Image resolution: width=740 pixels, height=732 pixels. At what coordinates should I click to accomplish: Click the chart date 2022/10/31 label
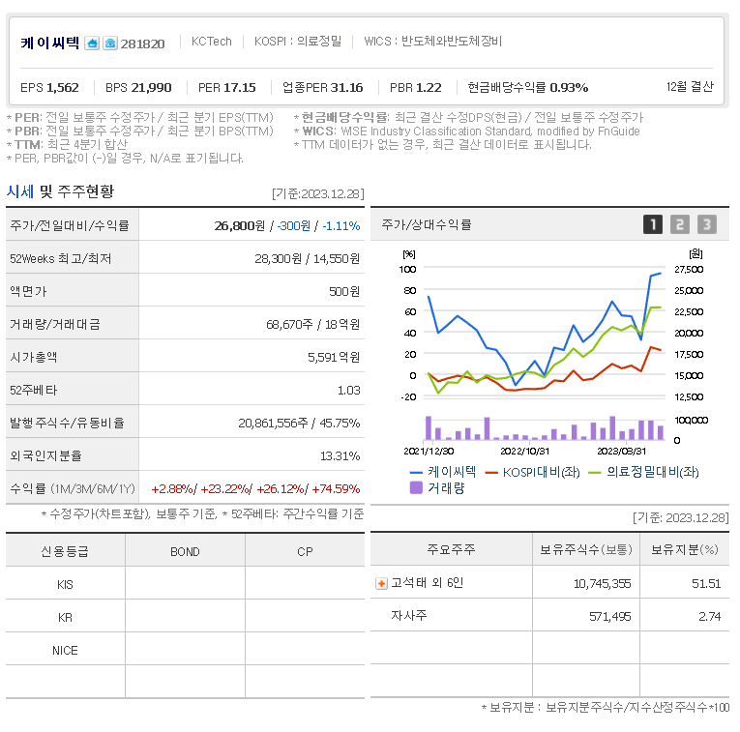click(525, 452)
